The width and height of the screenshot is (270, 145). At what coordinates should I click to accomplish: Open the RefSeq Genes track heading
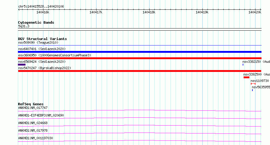tap(31, 104)
